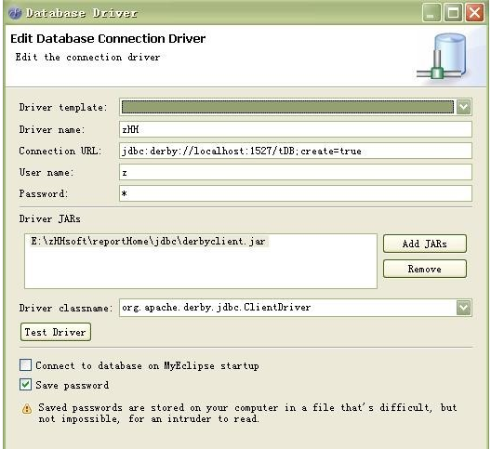Minimize the Database Driver window
Viewport: 491px width, 449px height.
click(431, 13)
